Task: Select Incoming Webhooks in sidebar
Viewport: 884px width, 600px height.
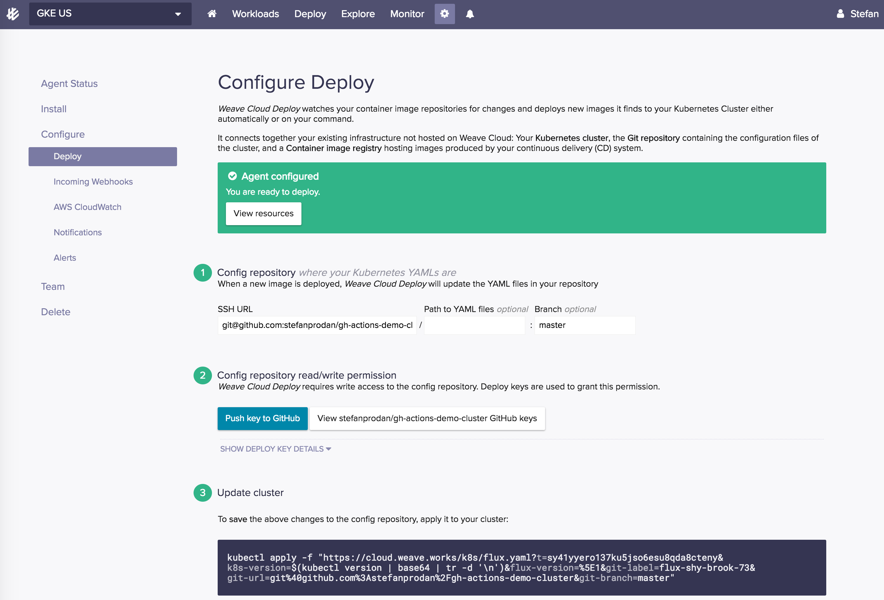Action: (93, 182)
